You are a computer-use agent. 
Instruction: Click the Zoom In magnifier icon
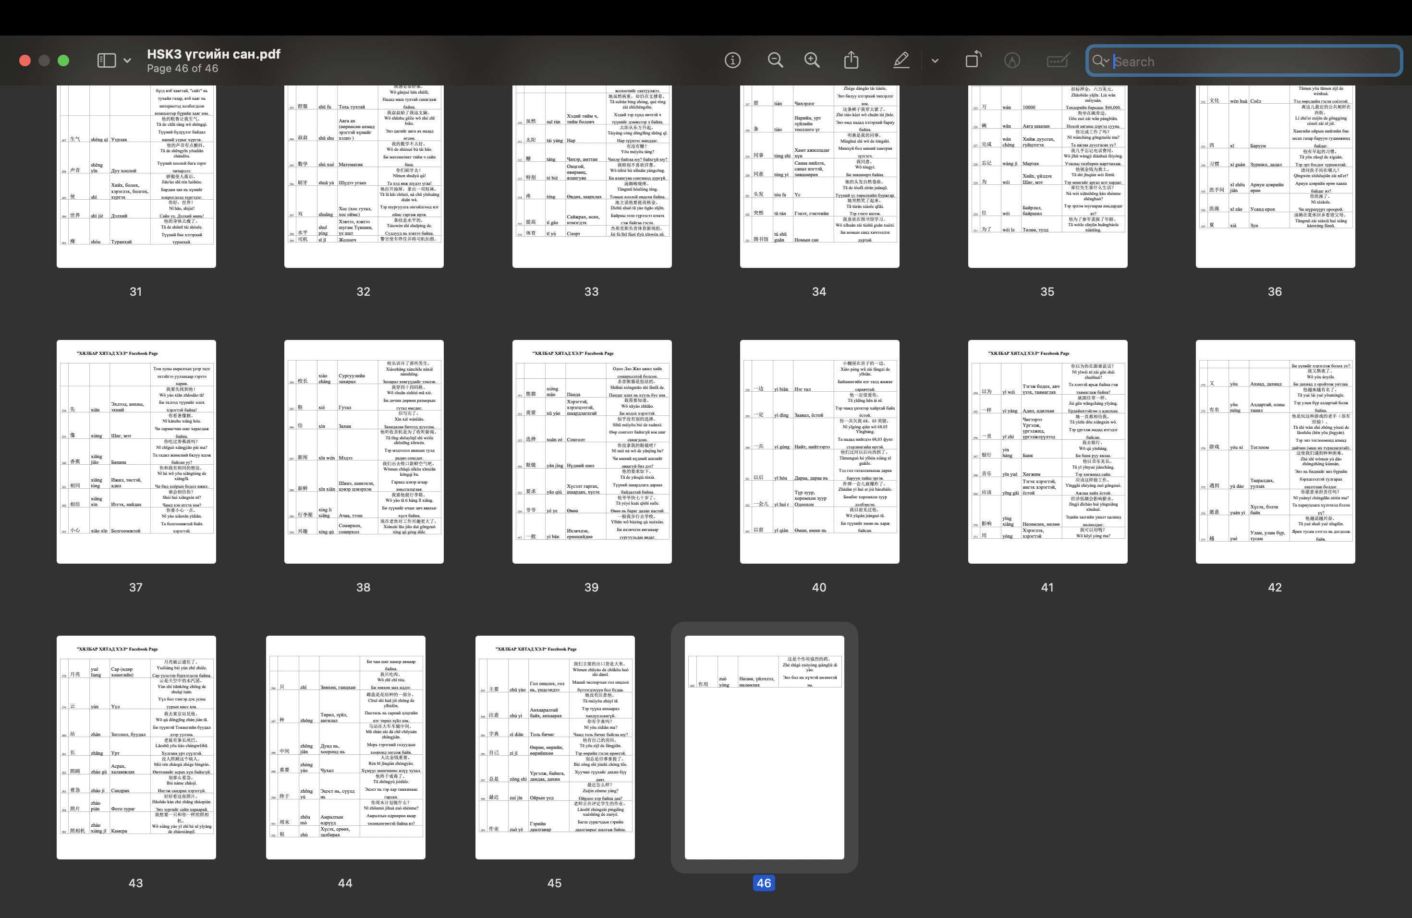pyautogui.click(x=812, y=60)
